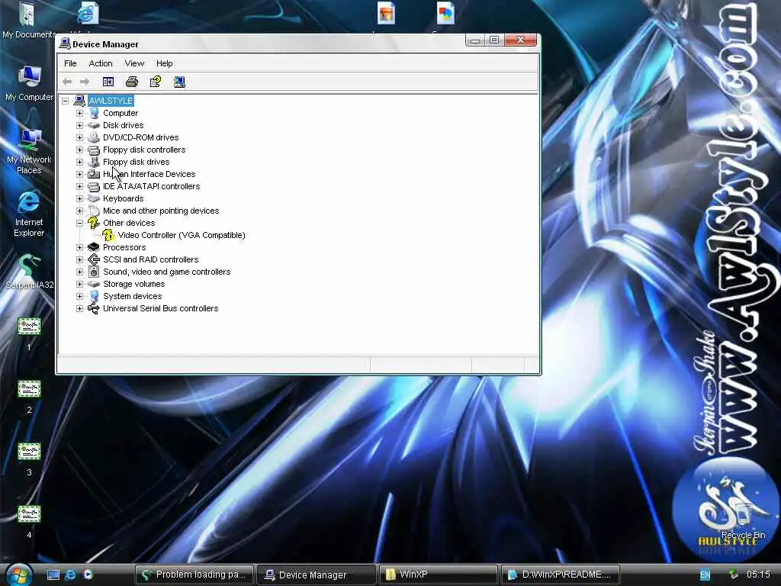Click the Other devices question mark icon
Image resolution: width=781 pixels, height=586 pixels.
[x=94, y=223]
